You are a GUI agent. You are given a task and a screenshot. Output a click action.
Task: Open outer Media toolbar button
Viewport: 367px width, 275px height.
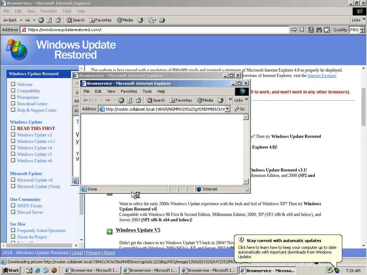(x=125, y=20)
